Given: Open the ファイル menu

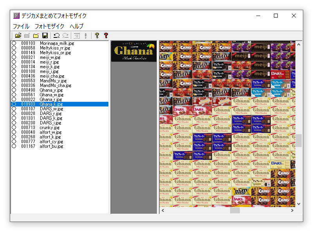Looking at the screenshot, I should point(21,26).
